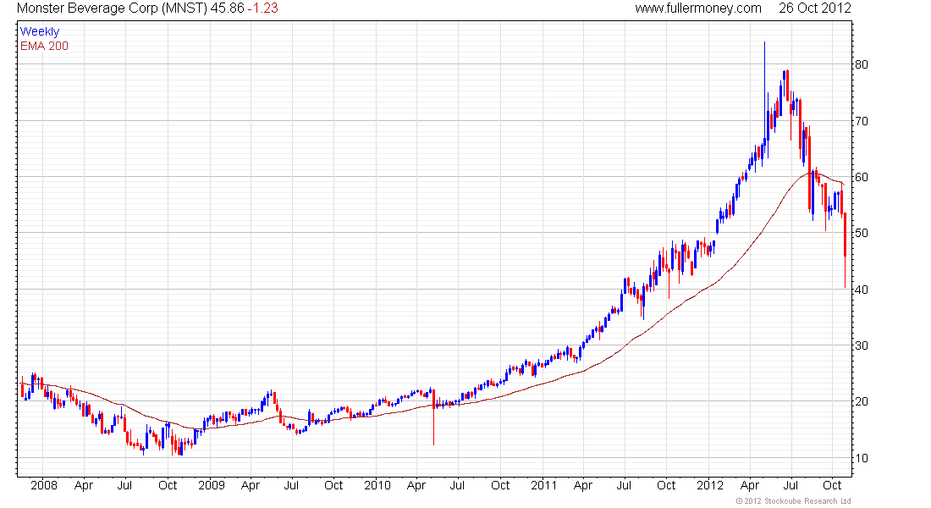Click the 40 price axis label
Viewport: 931px width, 508px height.
coord(861,290)
